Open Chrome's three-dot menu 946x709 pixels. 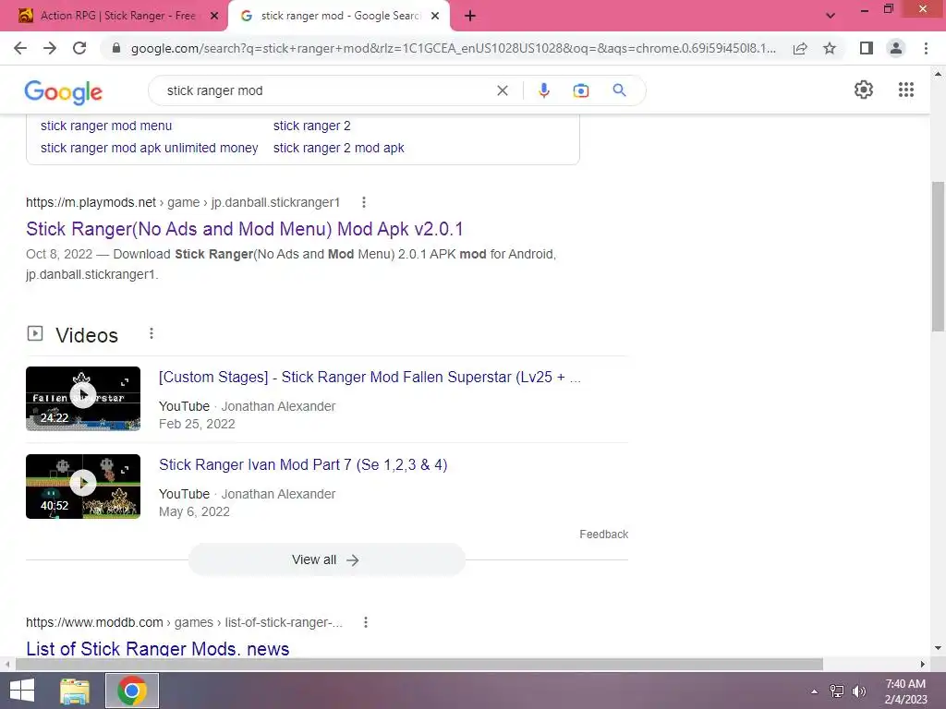[x=926, y=48]
